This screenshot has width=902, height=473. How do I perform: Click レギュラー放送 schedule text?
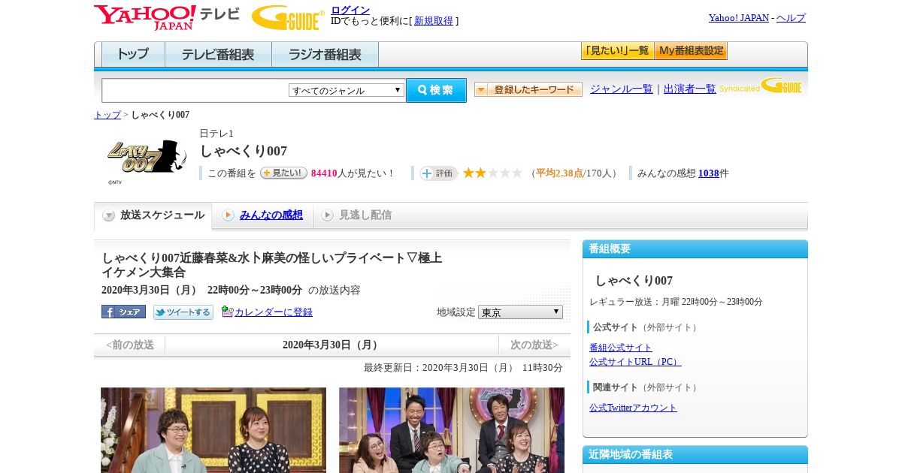pyautogui.click(x=676, y=302)
